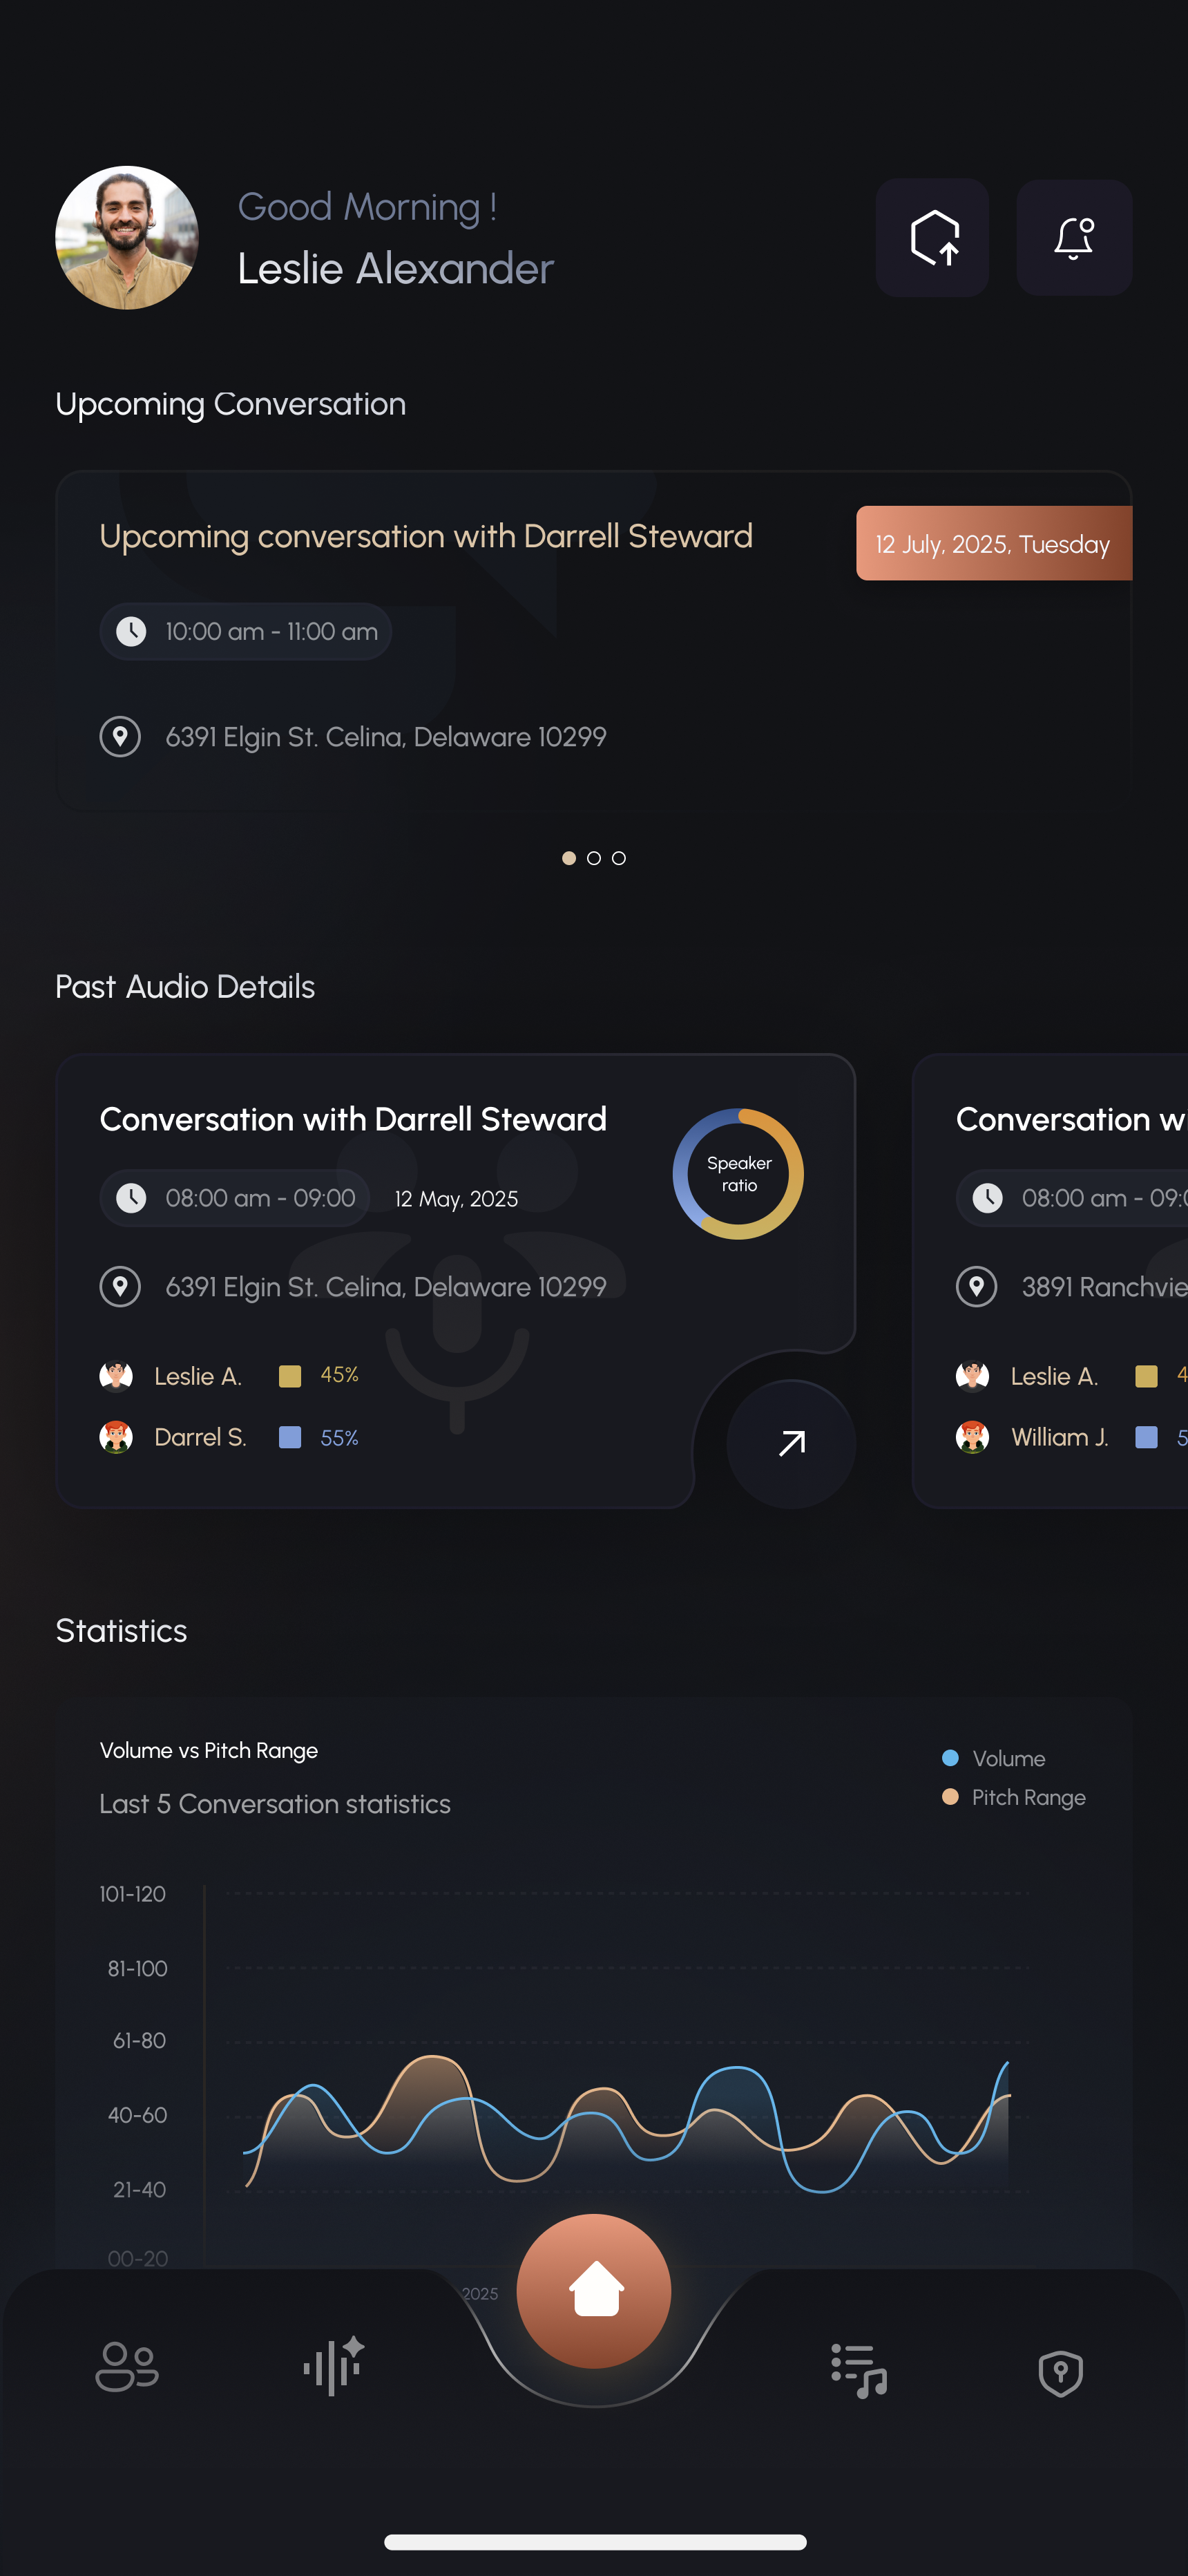This screenshot has height=2576, width=1188.
Task: Tap the location pin icon near Elgin St address
Action: 120,737
